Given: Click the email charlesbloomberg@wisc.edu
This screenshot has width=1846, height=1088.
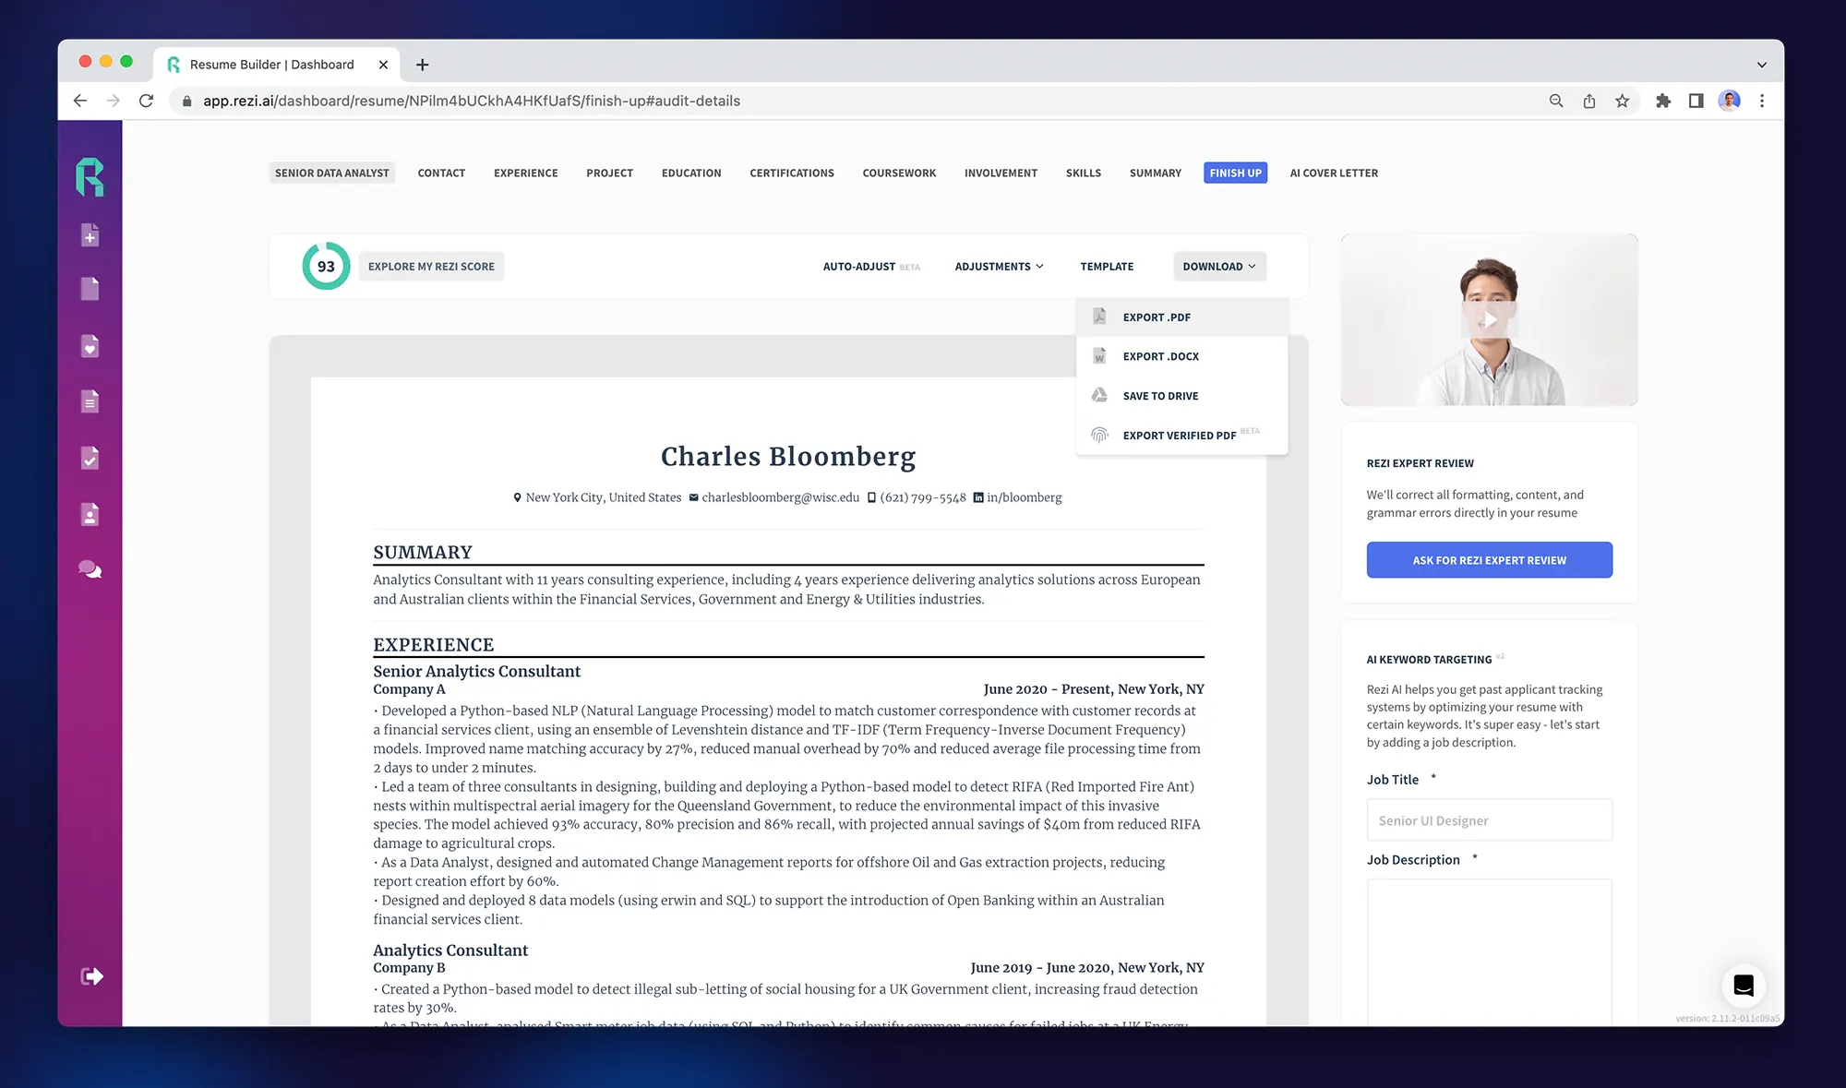Looking at the screenshot, I should pyautogui.click(x=780, y=497).
